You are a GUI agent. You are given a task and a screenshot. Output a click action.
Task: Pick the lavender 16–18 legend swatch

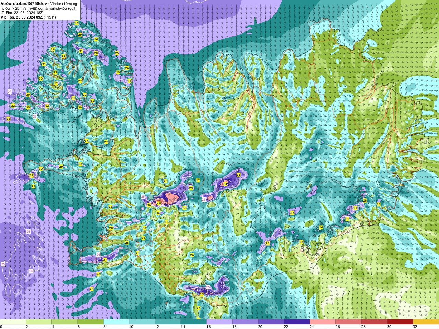point(219,322)
